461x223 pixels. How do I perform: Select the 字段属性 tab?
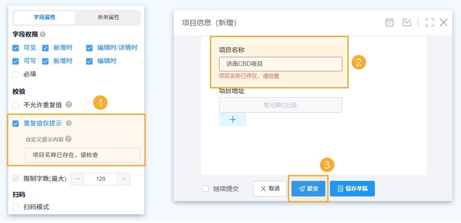44,17
